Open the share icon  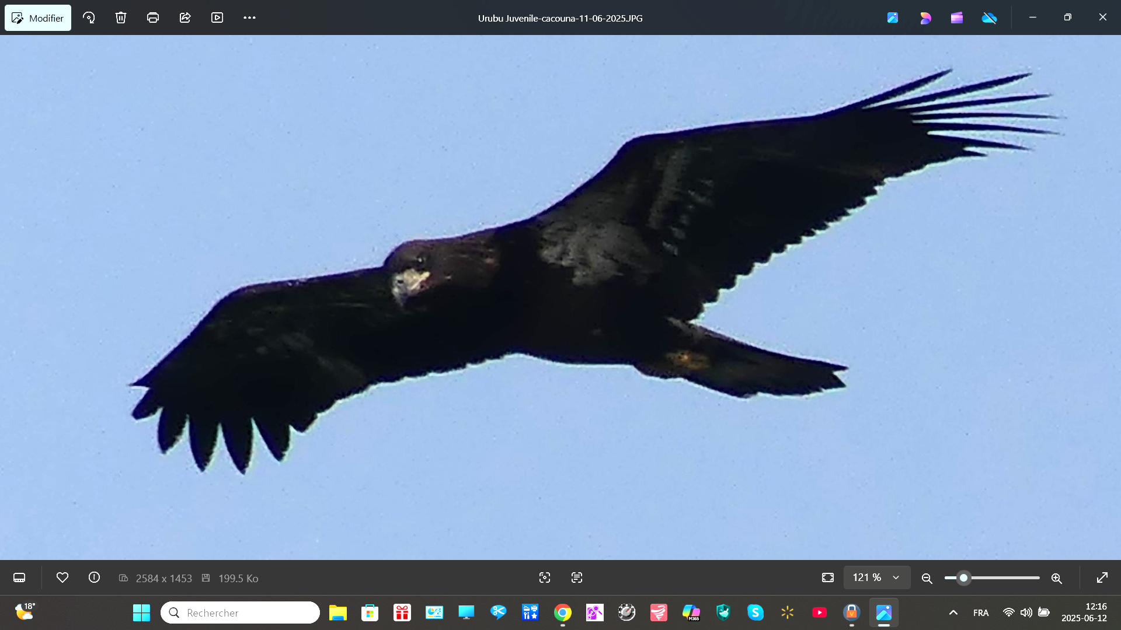click(x=185, y=17)
